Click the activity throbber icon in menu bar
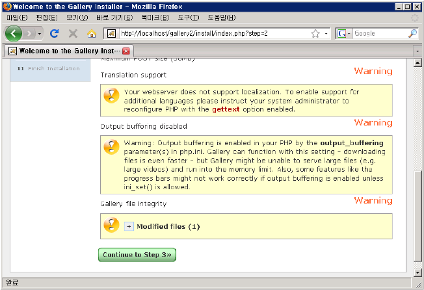 tap(414, 18)
